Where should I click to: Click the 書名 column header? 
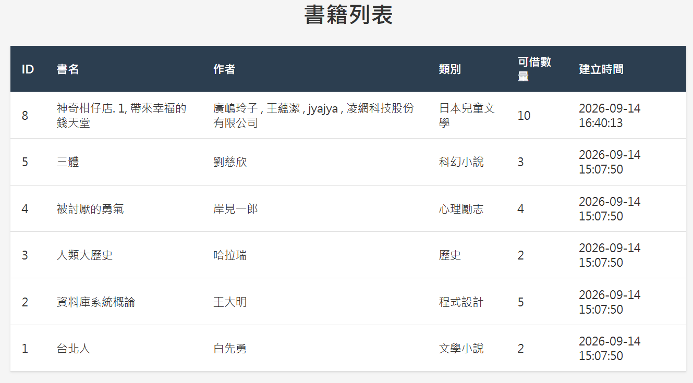(x=68, y=69)
